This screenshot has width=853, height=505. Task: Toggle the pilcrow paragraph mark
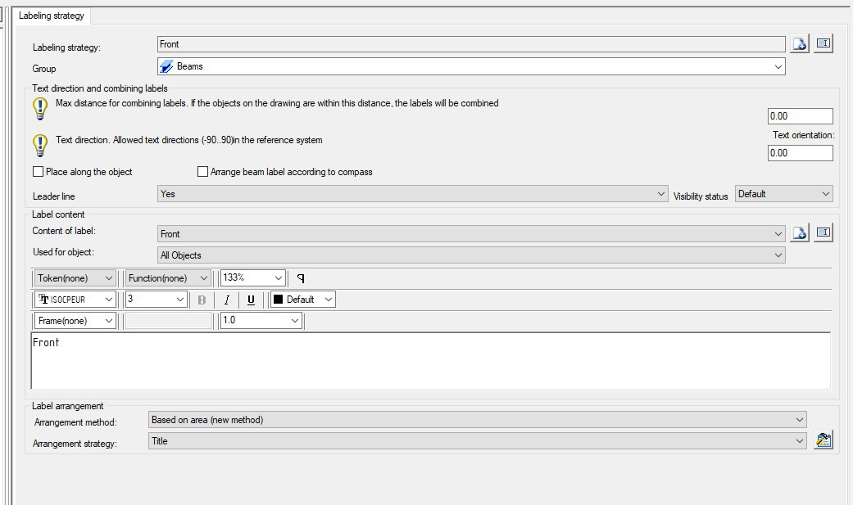tap(301, 277)
